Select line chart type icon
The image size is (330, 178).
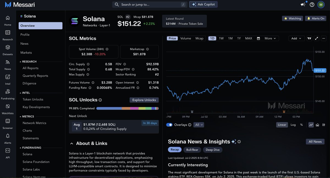click(x=311, y=125)
